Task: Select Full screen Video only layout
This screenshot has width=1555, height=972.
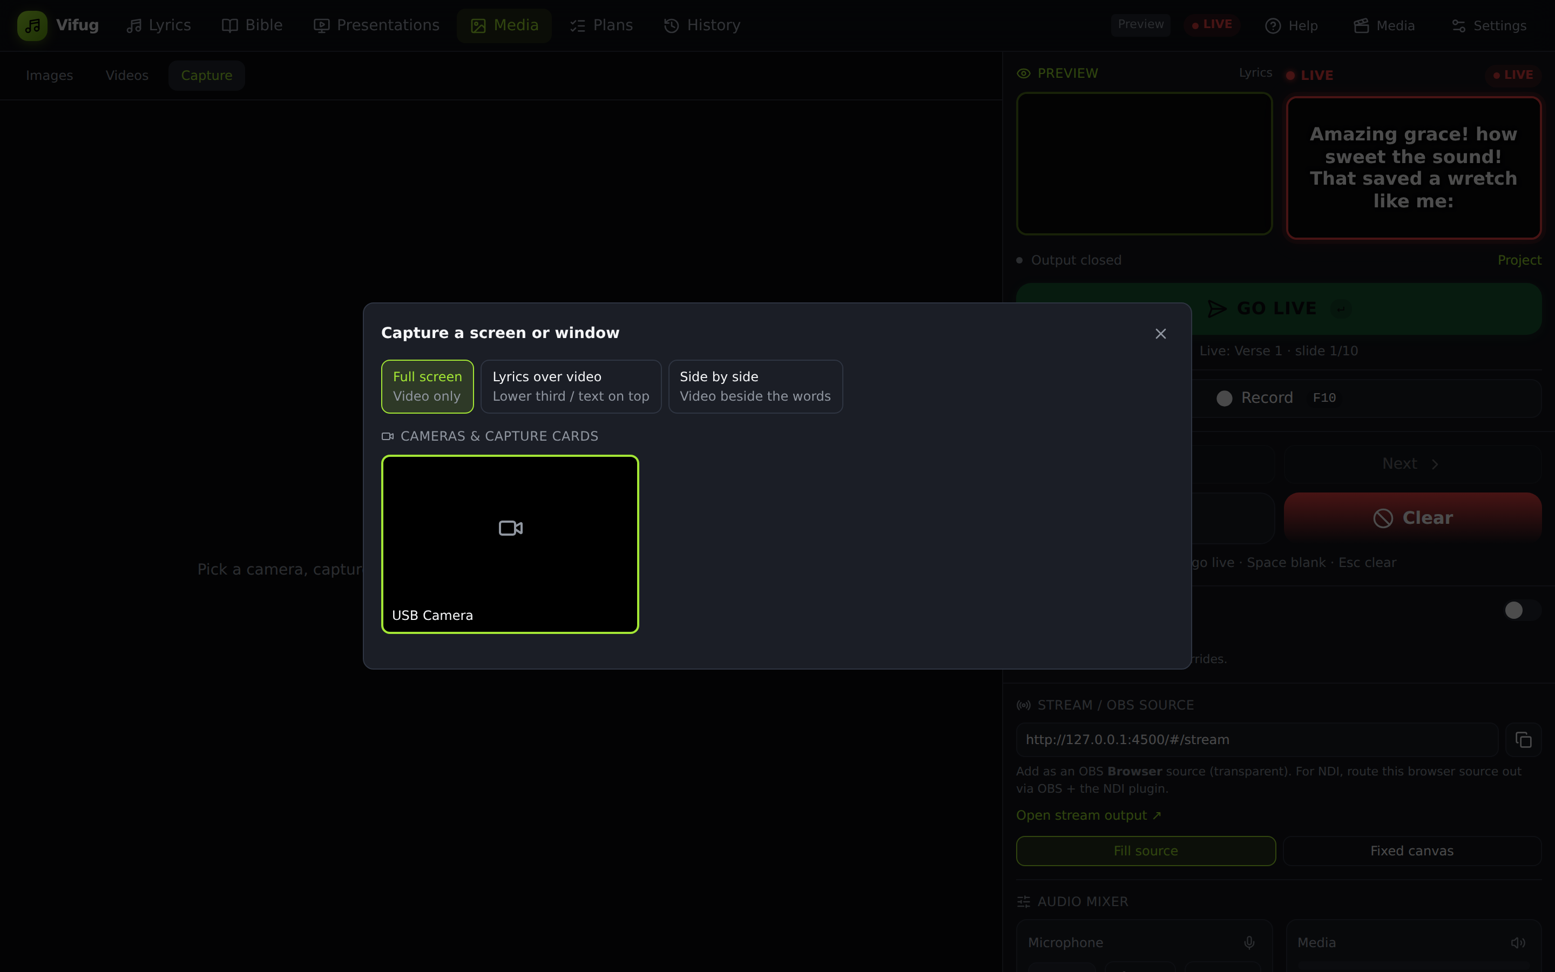Action: (427, 386)
